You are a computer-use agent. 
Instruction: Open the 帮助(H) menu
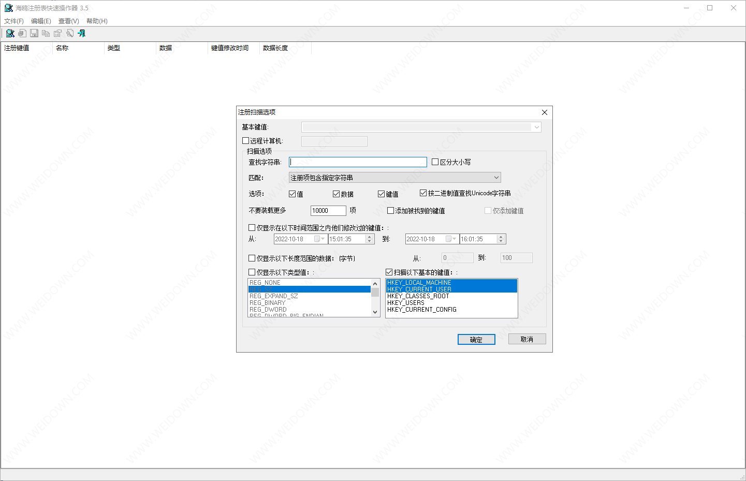coord(97,21)
